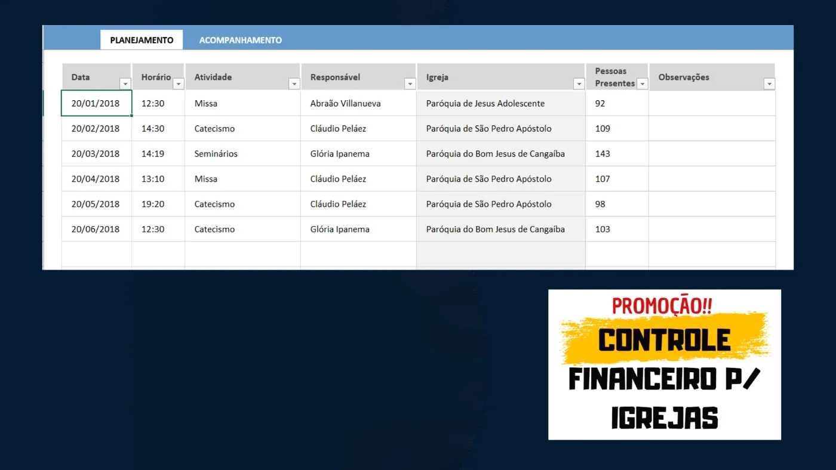Select Paróquia do Bom Jesus, 20/06/2018 row

tap(501, 229)
